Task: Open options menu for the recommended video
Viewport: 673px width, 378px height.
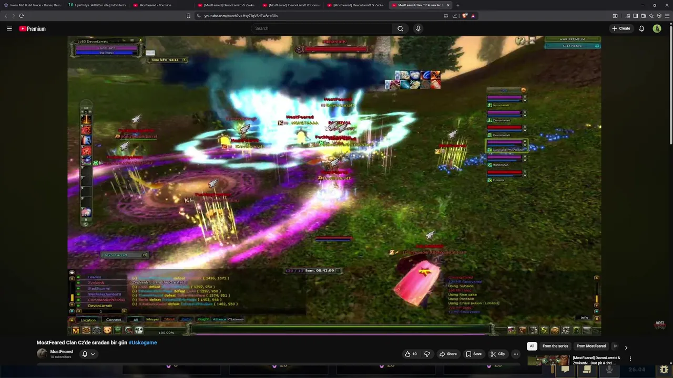Action: pyautogui.click(x=630, y=359)
